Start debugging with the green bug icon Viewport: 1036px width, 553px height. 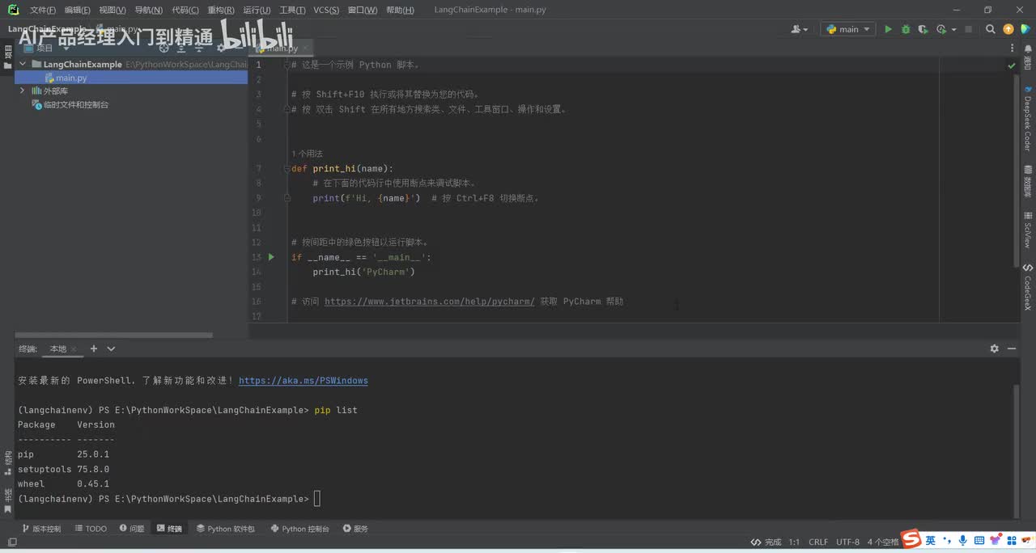[x=906, y=29]
